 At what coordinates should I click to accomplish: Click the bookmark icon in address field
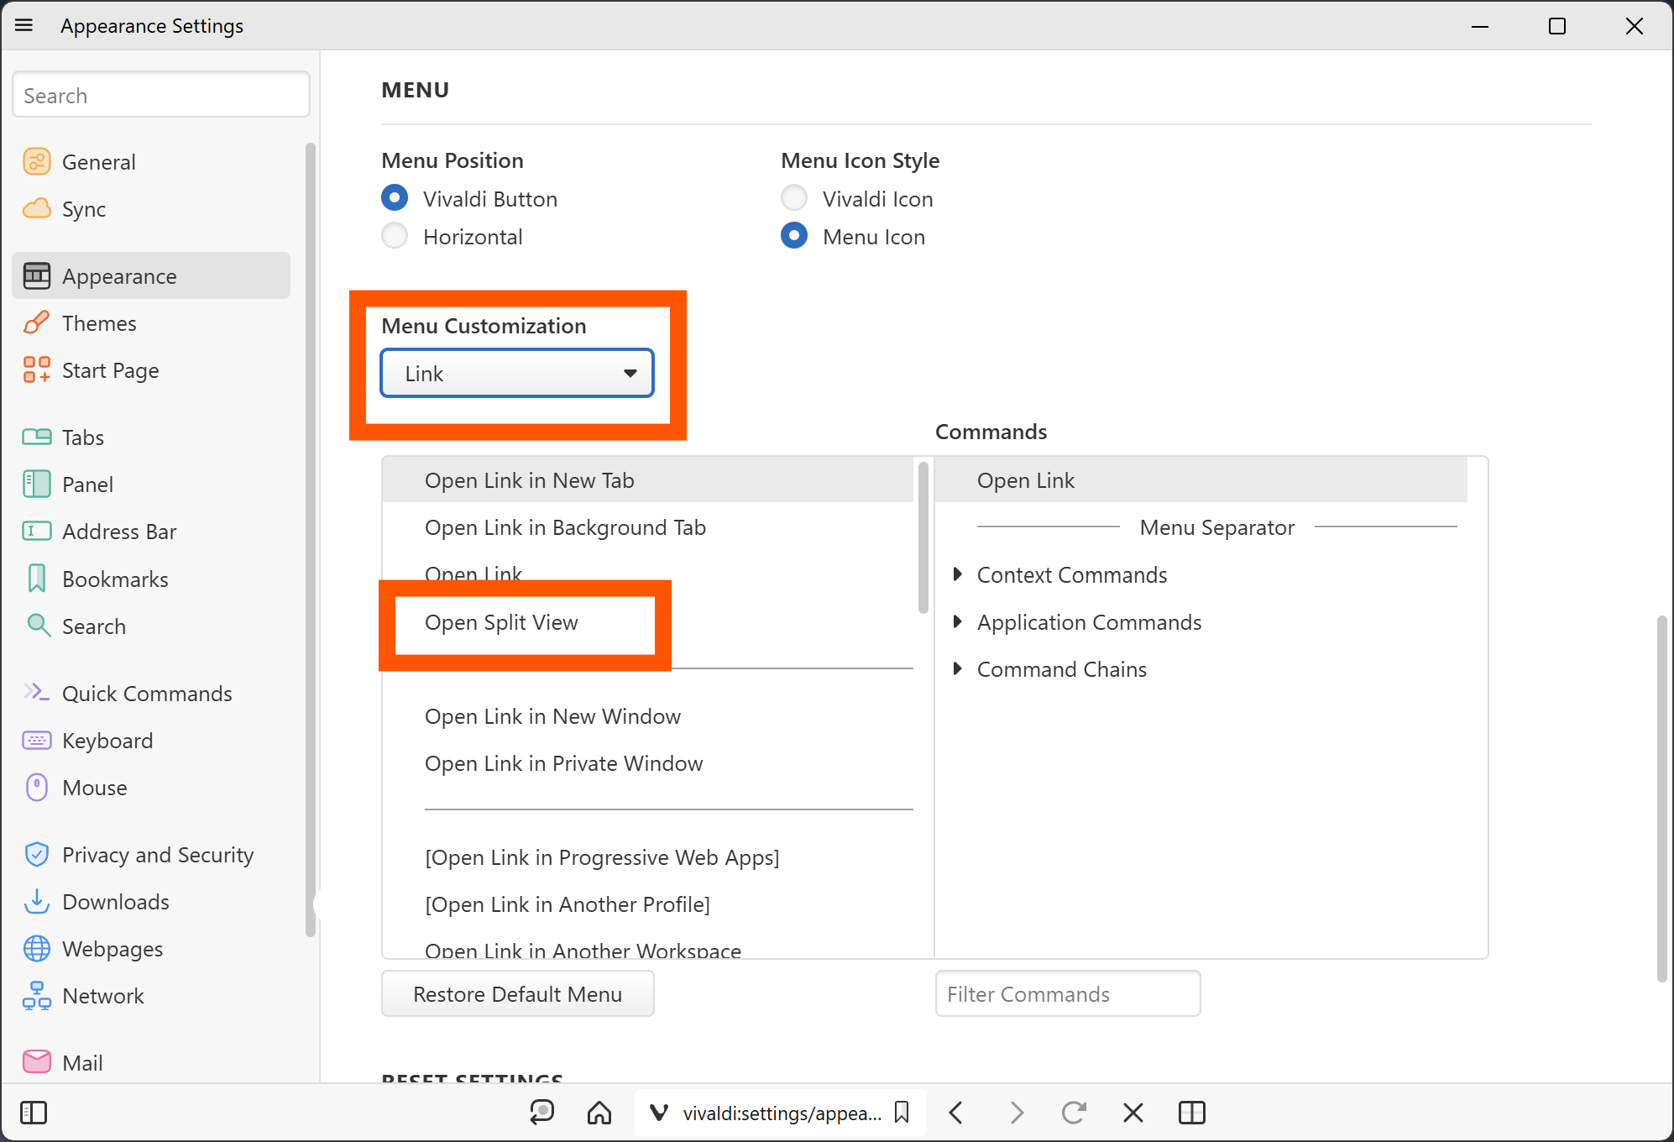[902, 1113]
